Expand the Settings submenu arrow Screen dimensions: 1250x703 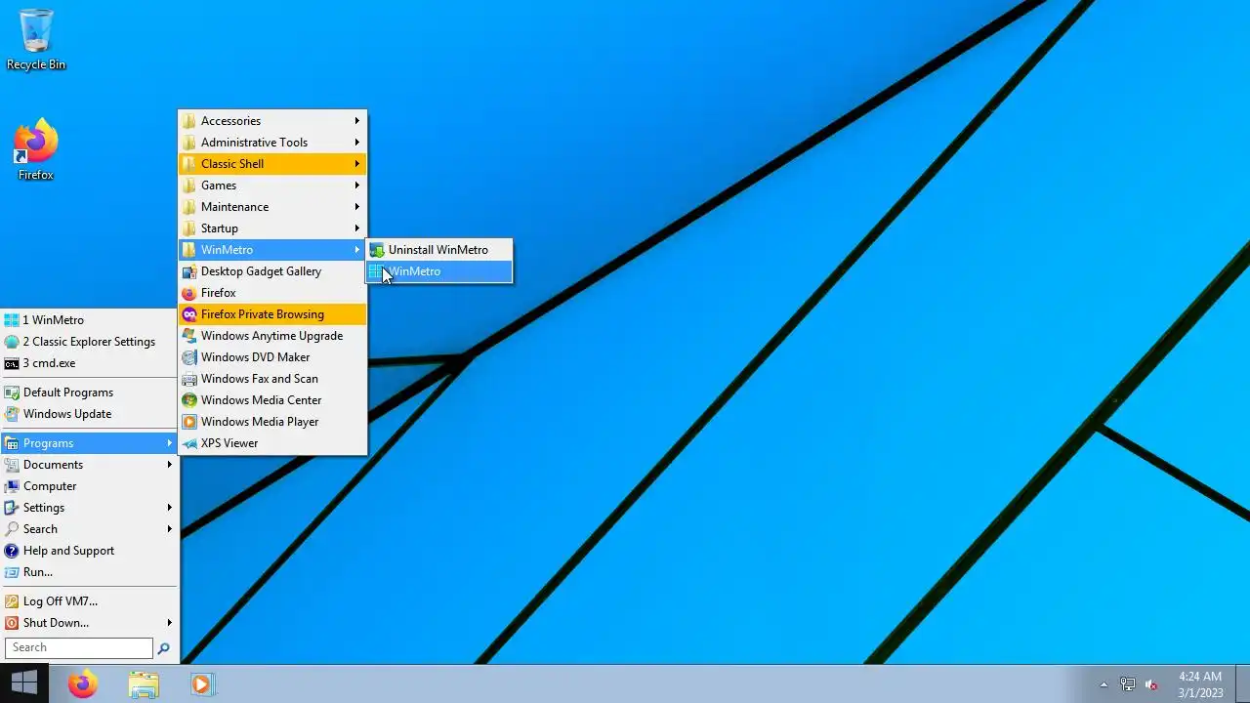170,508
